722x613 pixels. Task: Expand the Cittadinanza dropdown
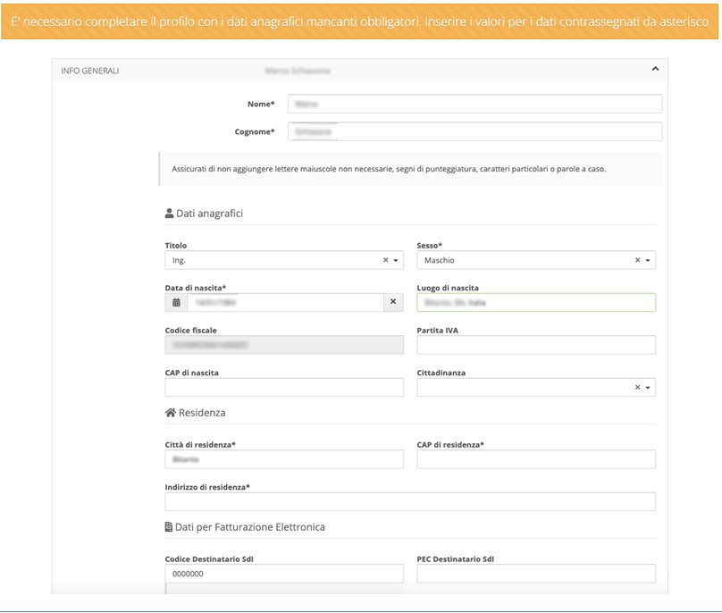tap(648, 388)
